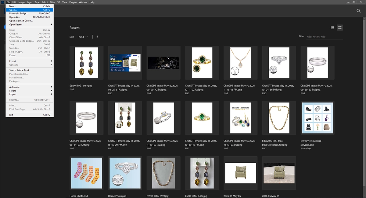Open the dark wide banner thumbnail
The image size is (366, 198).
point(163,63)
